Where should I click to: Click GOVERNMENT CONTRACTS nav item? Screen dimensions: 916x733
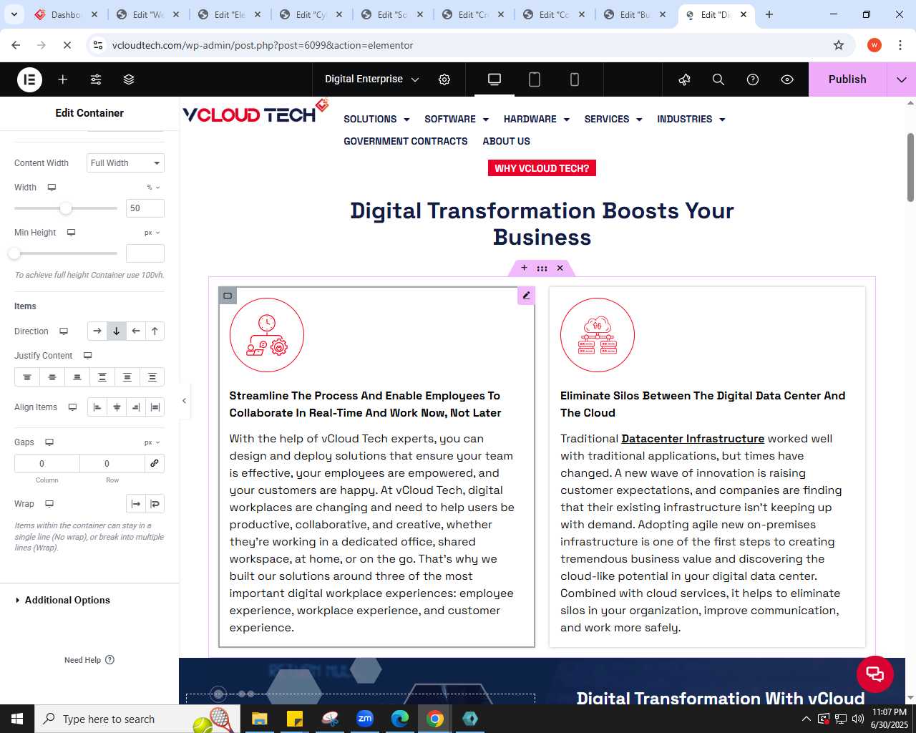[x=406, y=141]
